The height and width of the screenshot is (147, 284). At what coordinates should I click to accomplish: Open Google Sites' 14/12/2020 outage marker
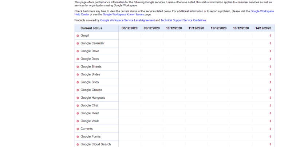pyautogui.click(x=271, y=82)
